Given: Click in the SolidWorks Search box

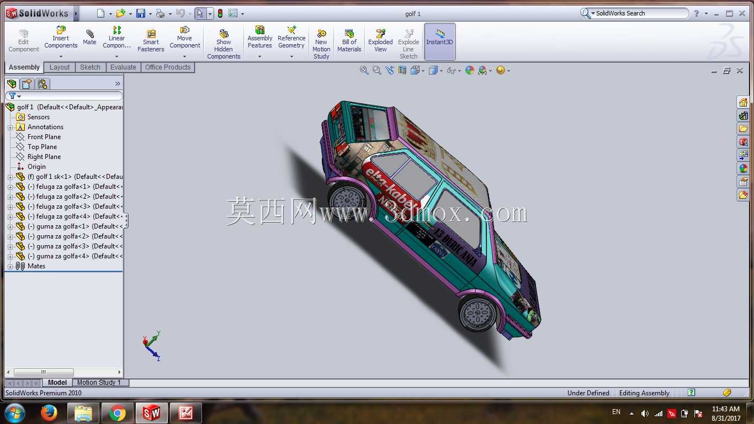Looking at the screenshot, I should coord(639,13).
